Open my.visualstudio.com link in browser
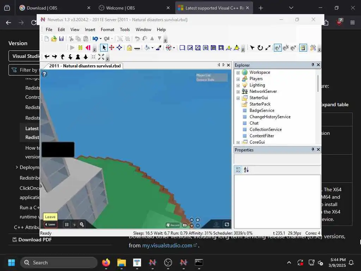This screenshot has height=271, width=361. (x=167, y=246)
